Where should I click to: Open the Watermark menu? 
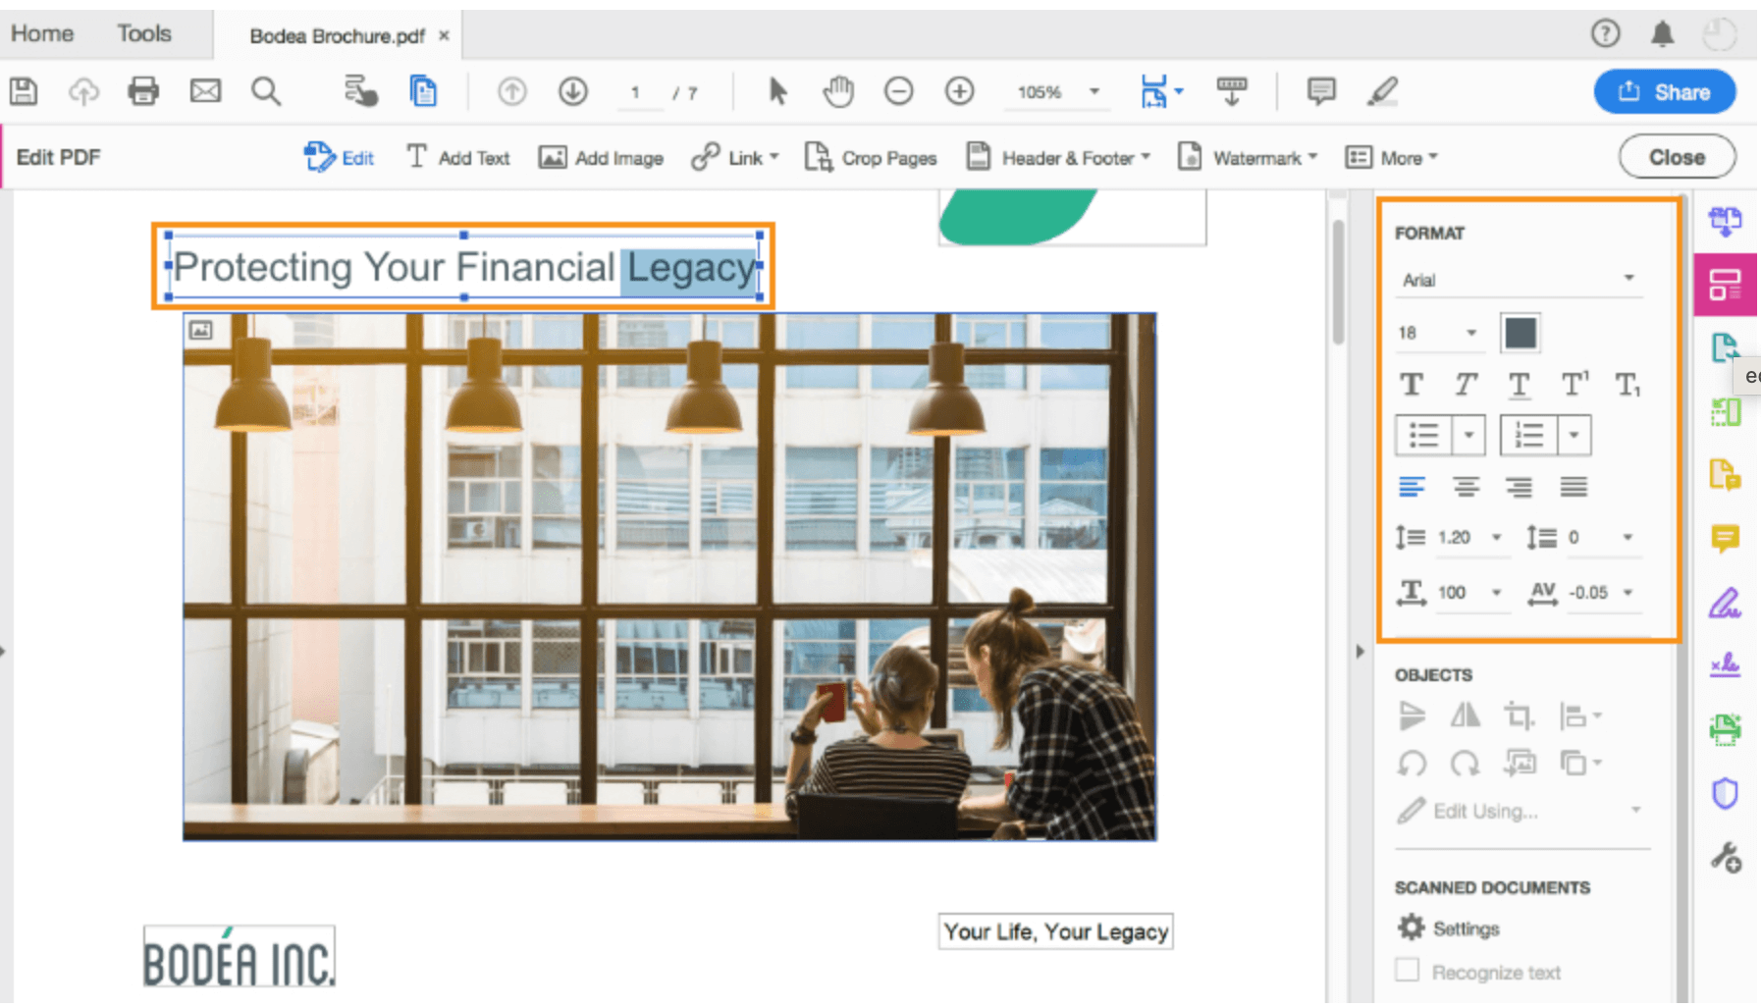(x=1247, y=157)
